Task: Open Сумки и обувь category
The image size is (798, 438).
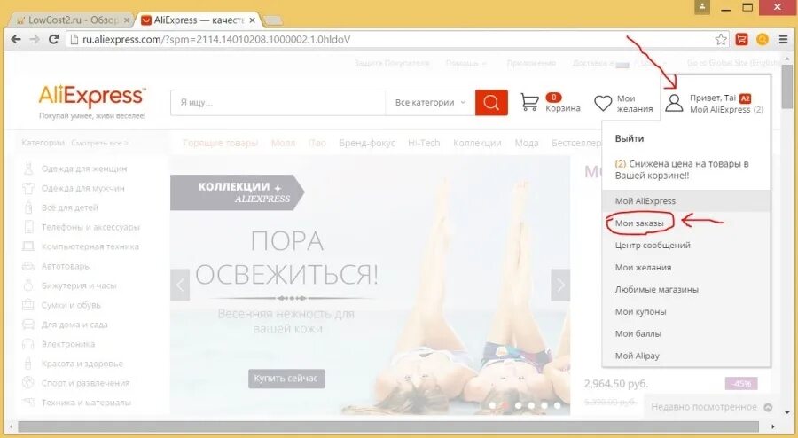Action: [71, 305]
